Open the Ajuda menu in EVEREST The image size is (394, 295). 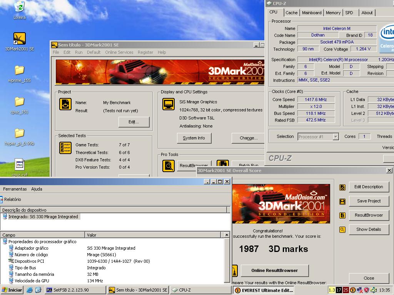point(37,189)
